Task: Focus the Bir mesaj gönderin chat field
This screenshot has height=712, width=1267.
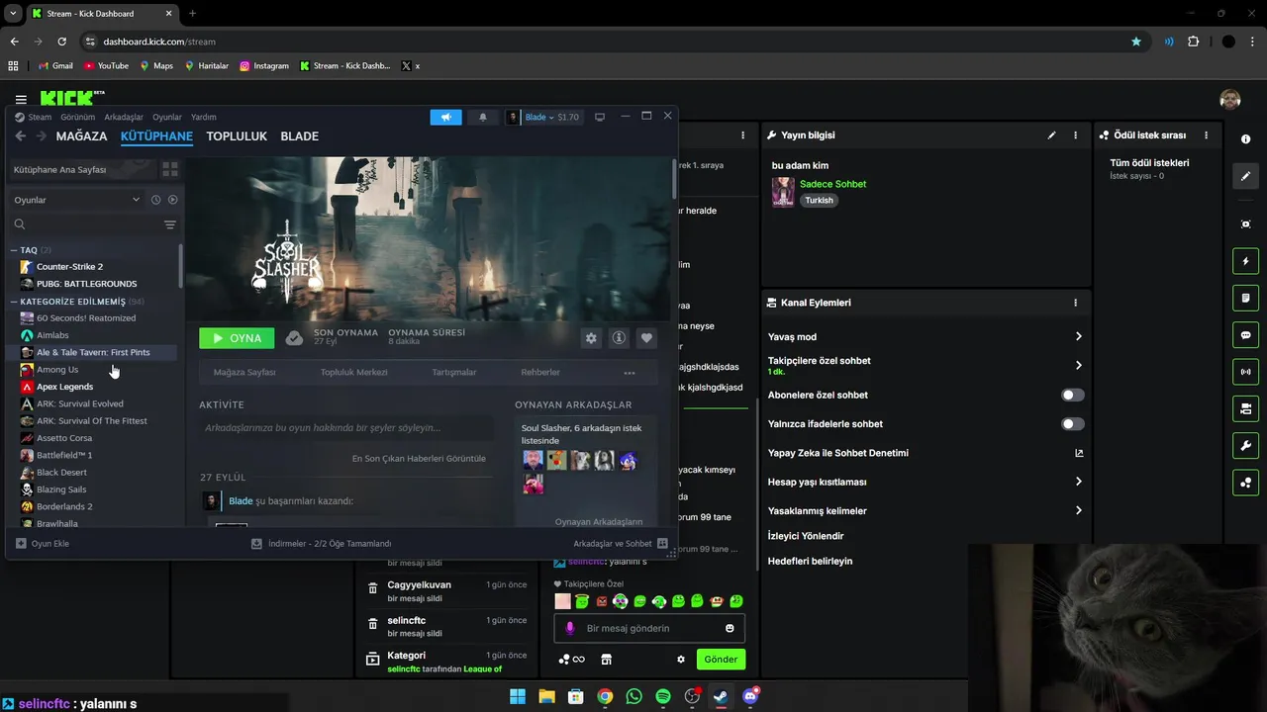Action: [x=649, y=629]
